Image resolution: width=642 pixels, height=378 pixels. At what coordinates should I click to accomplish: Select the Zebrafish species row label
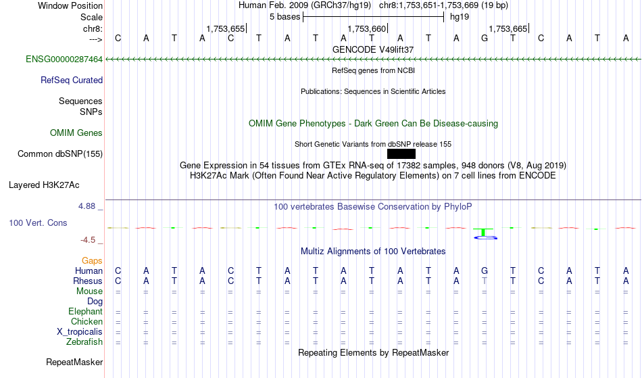point(84,342)
